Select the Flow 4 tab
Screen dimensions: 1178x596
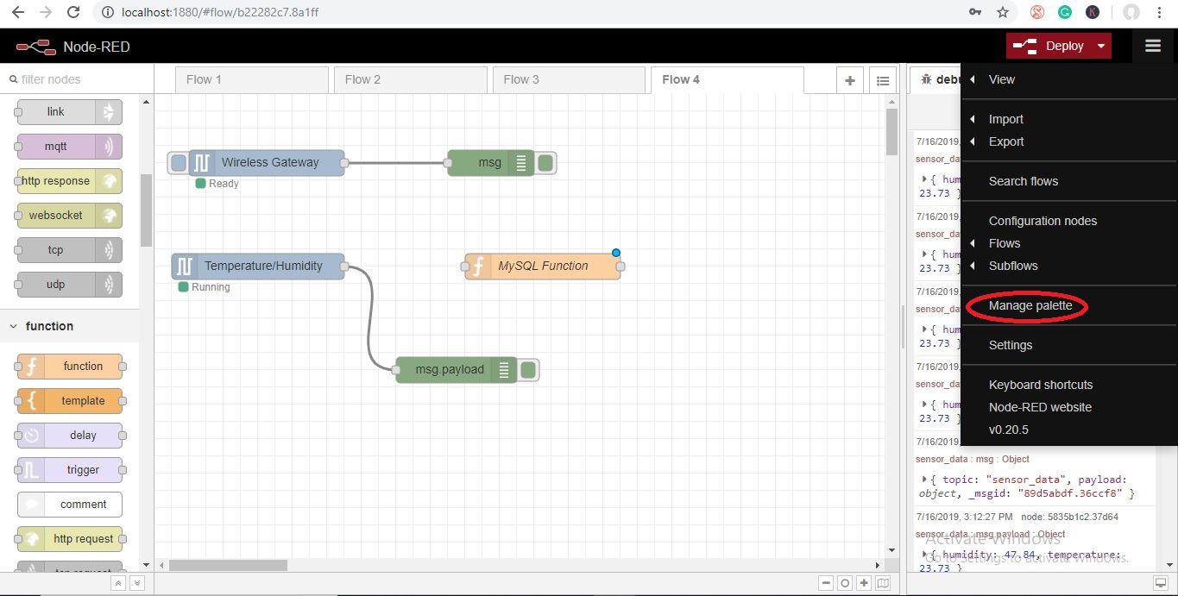[x=728, y=79]
